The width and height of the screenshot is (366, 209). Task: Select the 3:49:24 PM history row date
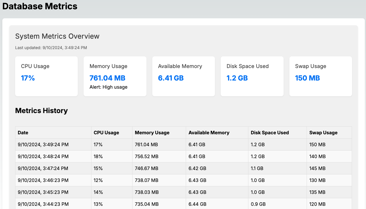(43, 144)
